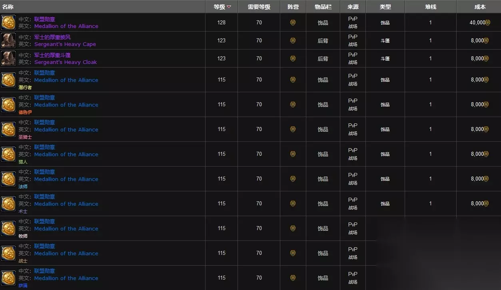This screenshot has height=290, width=501.
Task: Sort by the 需要等级 column header
Action: 259,7
